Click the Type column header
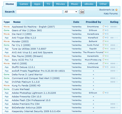Viewport: 122px width, 114px height. pyautogui.click(x=7, y=22)
